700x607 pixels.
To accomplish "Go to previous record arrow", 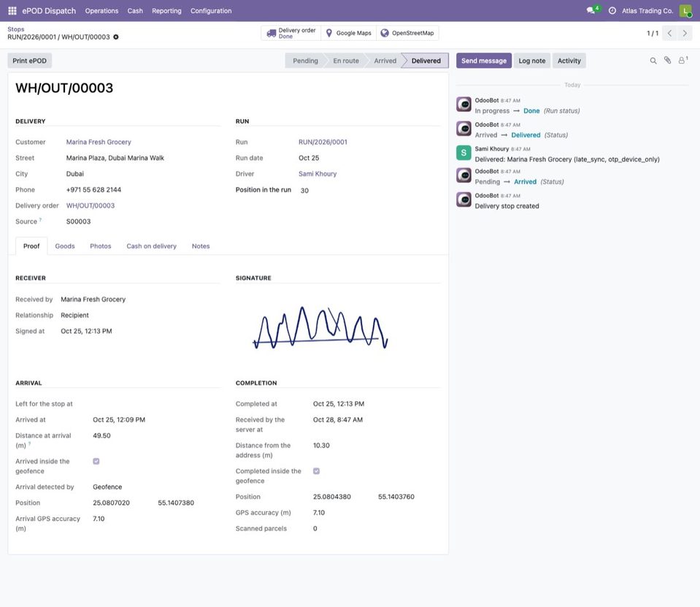I will 669,33.
